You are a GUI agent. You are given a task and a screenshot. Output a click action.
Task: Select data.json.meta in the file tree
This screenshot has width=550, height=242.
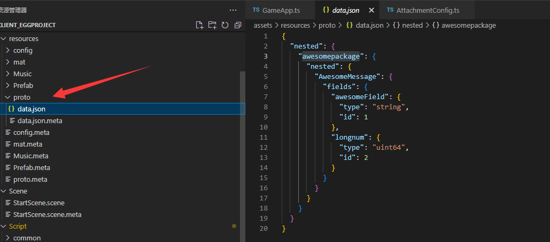click(40, 120)
